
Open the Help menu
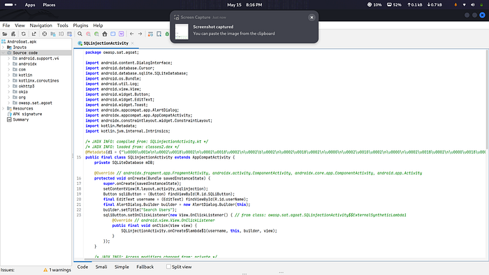point(98,26)
